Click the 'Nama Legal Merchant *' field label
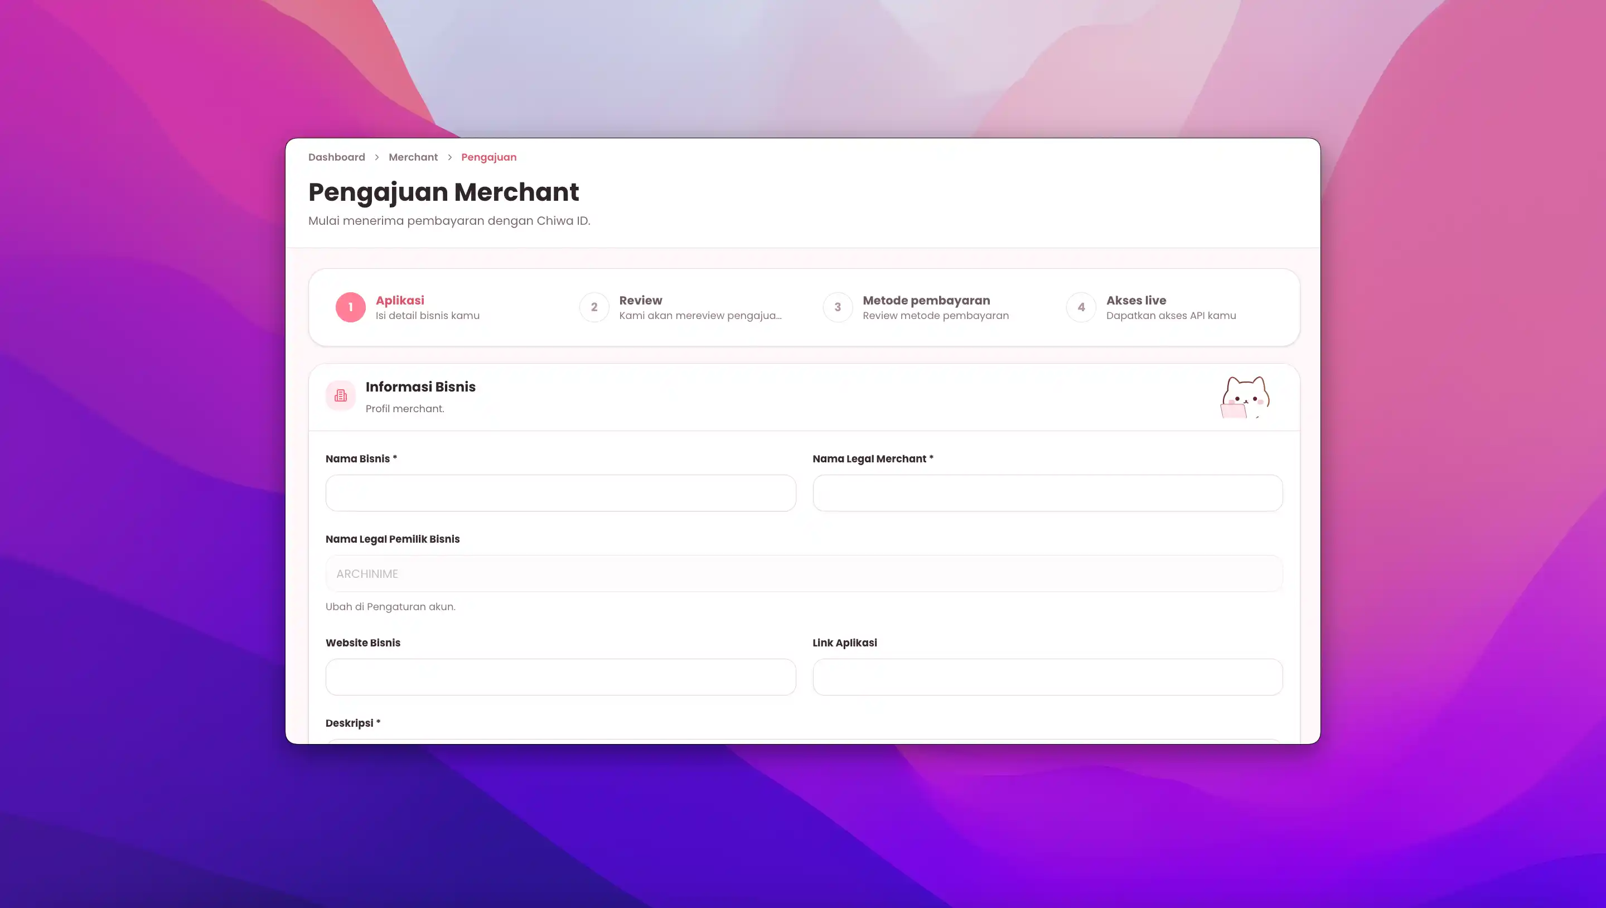 [x=873, y=459]
